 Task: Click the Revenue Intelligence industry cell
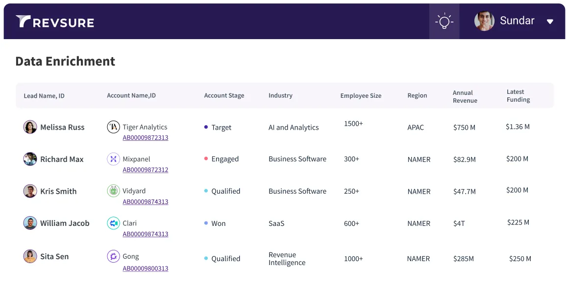pyautogui.click(x=287, y=259)
